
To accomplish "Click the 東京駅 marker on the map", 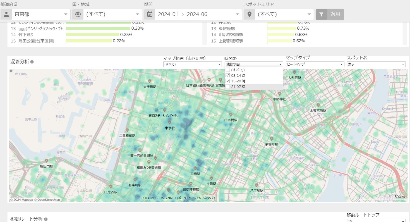I will [169, 122].
